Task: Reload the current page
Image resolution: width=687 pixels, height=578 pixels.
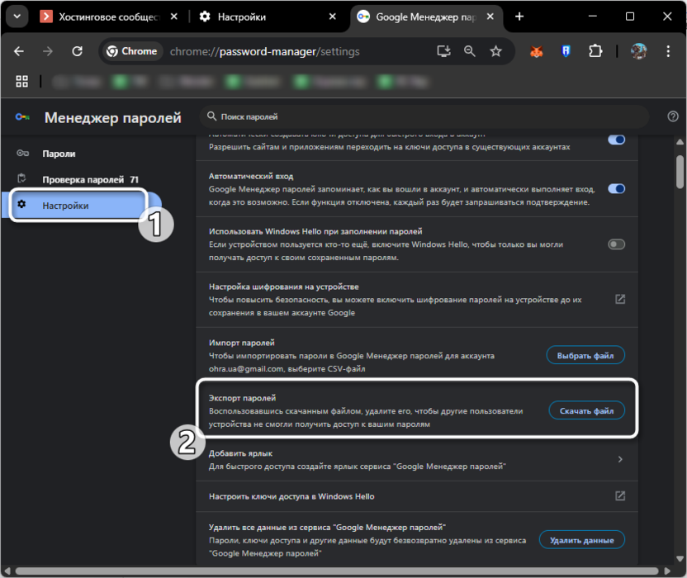Action: click(x=77, y=51)
